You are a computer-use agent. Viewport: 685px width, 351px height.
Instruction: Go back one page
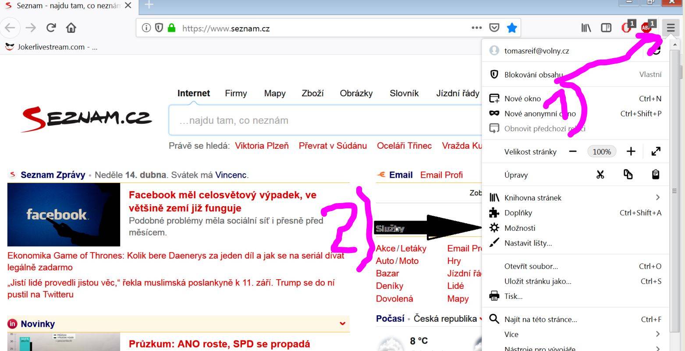click(10, 28)
